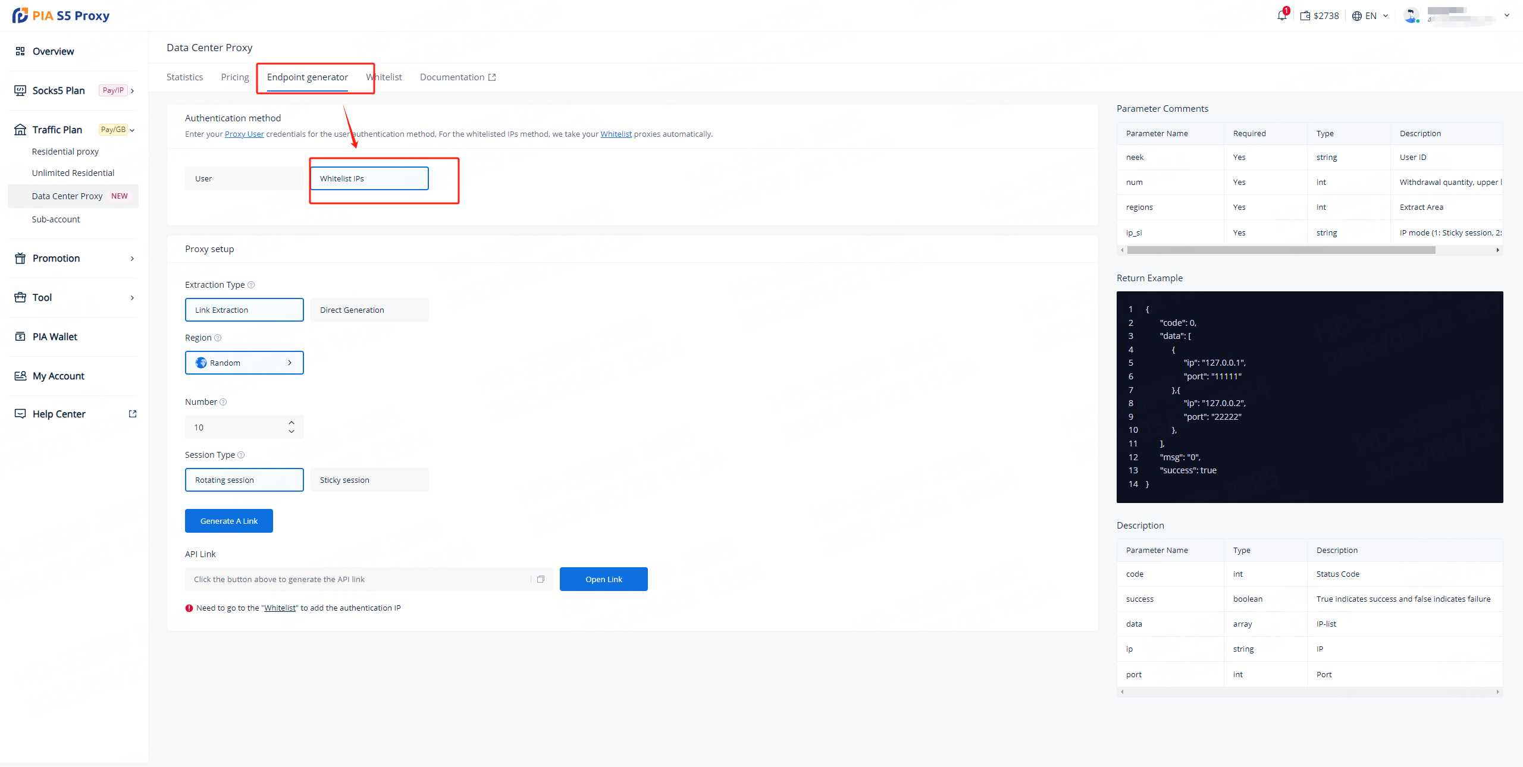
Task: Increase Number with up stepper arrow
Action: coord(292,423)
